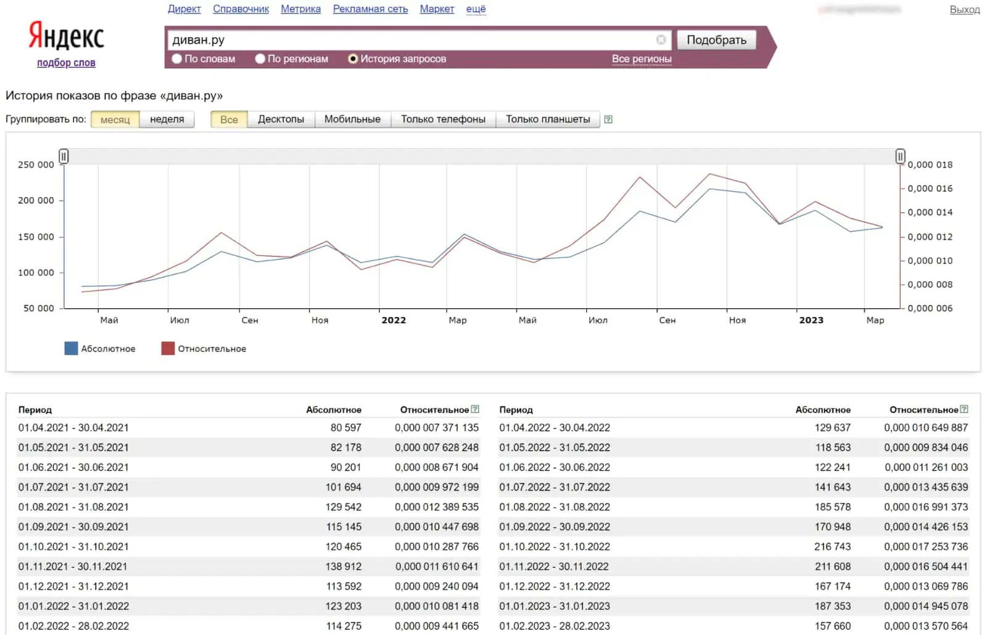Click heading История показов по фразе

point(114,96)
